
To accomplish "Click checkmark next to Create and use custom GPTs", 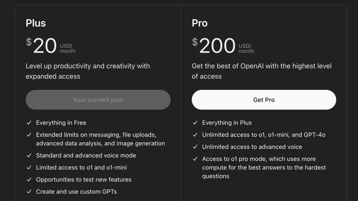I will (x=29, y=192).
